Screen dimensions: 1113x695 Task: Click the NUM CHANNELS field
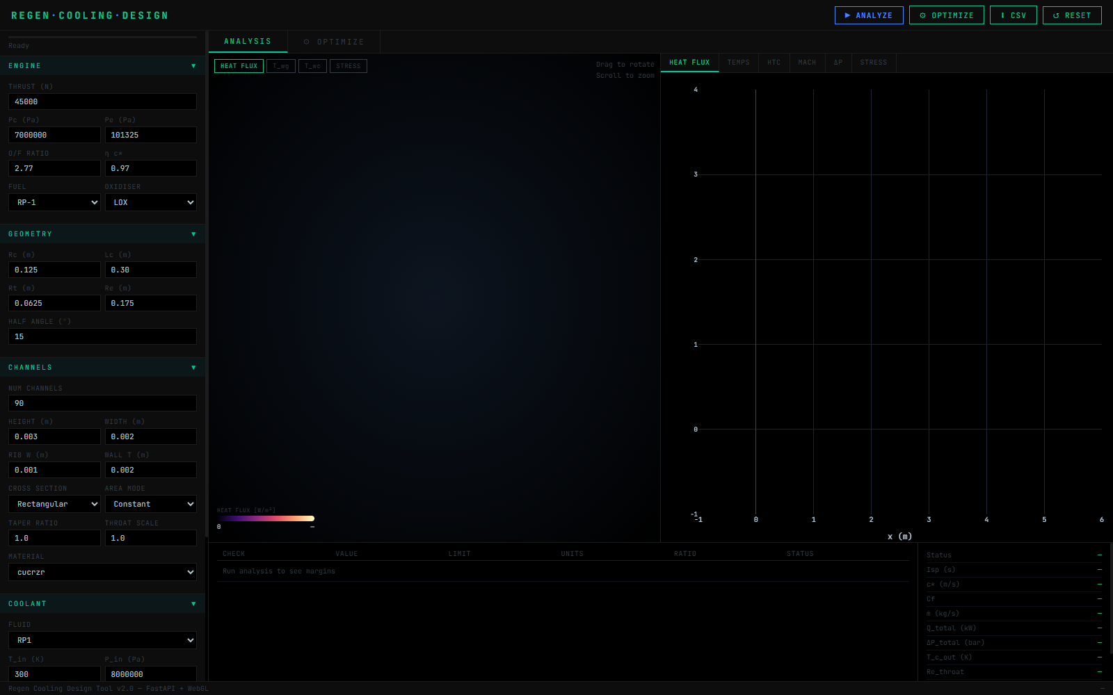click(102, 403)
